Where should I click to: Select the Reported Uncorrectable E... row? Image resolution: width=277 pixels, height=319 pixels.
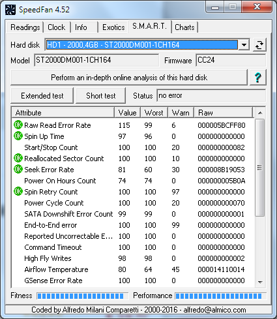click(133, 236)
